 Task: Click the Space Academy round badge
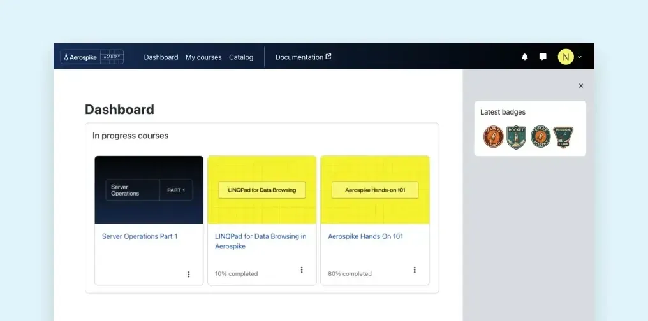(541, 137)
